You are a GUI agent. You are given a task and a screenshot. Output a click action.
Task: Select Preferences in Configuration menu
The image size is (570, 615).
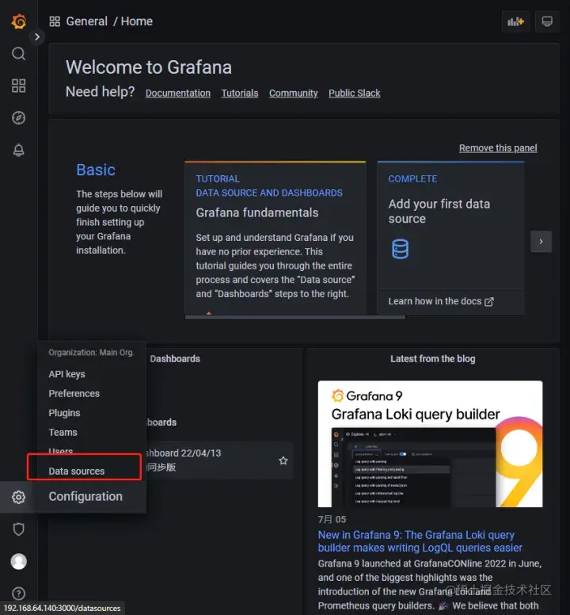pyautogui.click(x=74, y=393)
